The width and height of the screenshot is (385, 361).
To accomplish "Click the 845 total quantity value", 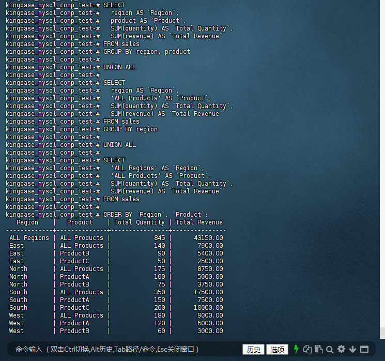I will [x=160, y=238].
